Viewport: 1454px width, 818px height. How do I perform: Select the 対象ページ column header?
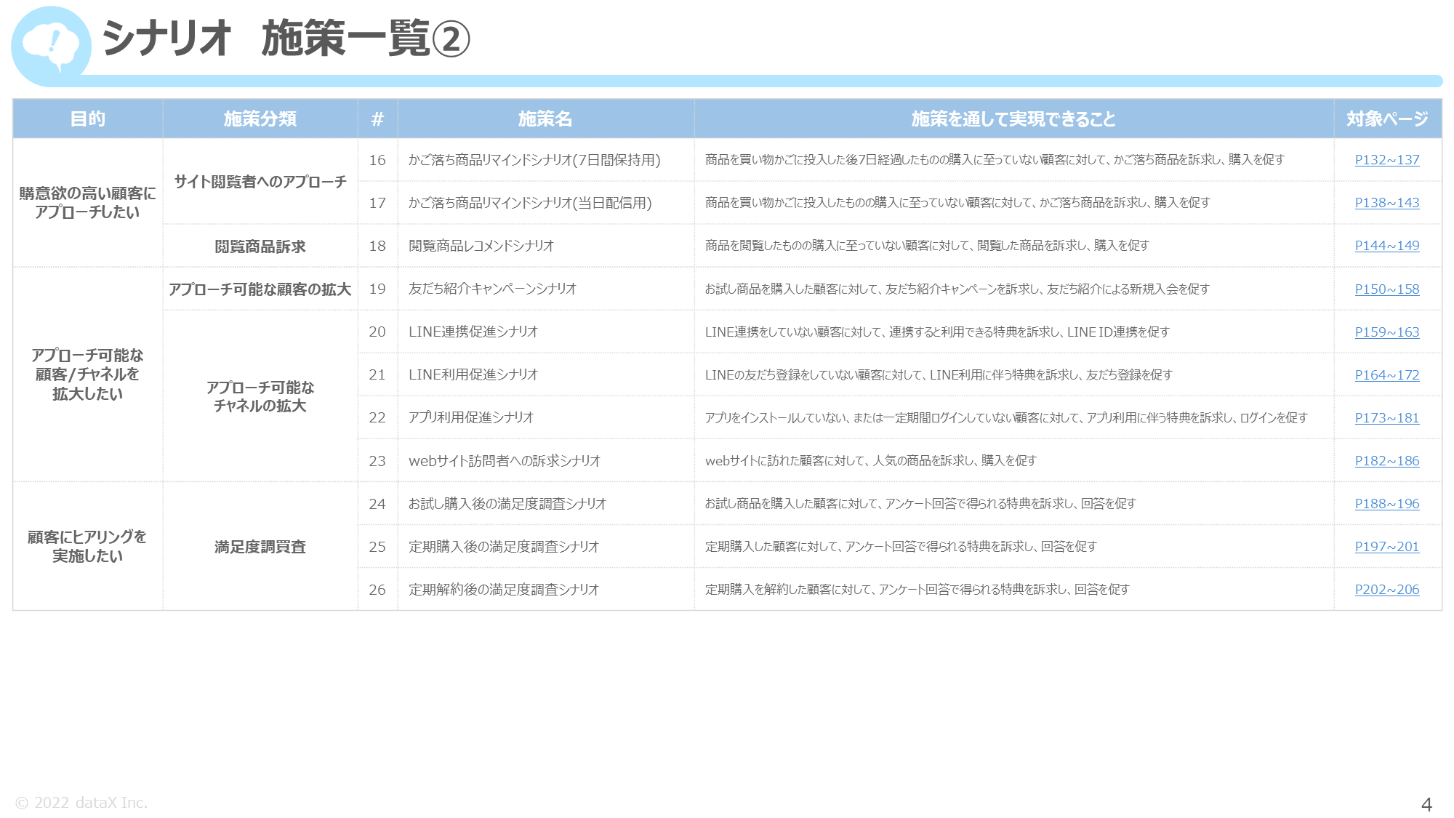click(1387, 119)
